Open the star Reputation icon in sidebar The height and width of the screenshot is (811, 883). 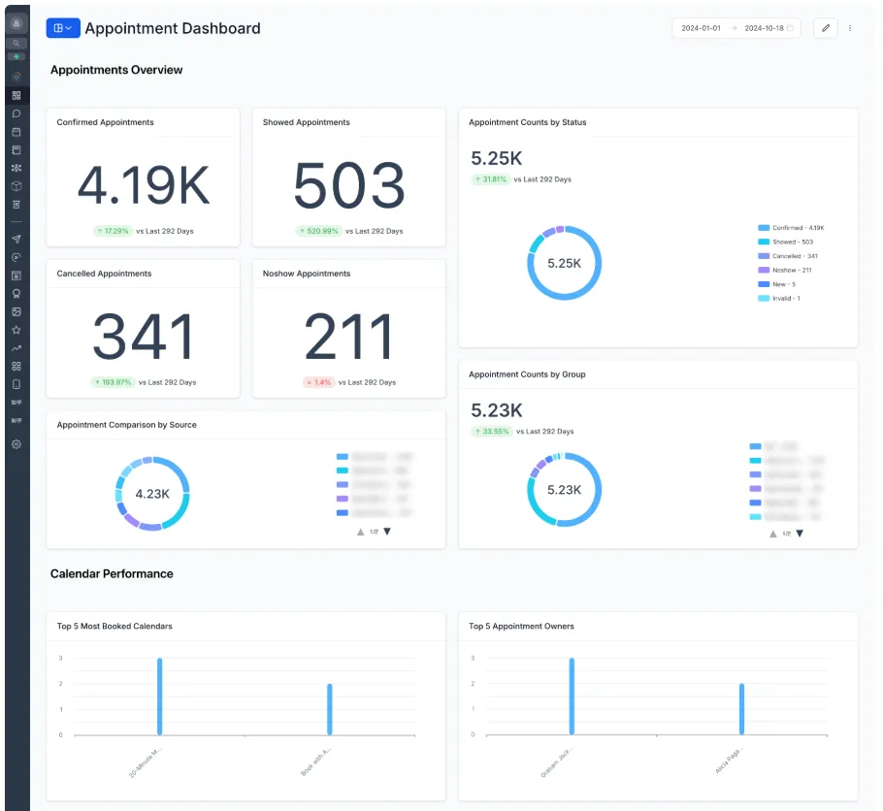tap(16, 330)
